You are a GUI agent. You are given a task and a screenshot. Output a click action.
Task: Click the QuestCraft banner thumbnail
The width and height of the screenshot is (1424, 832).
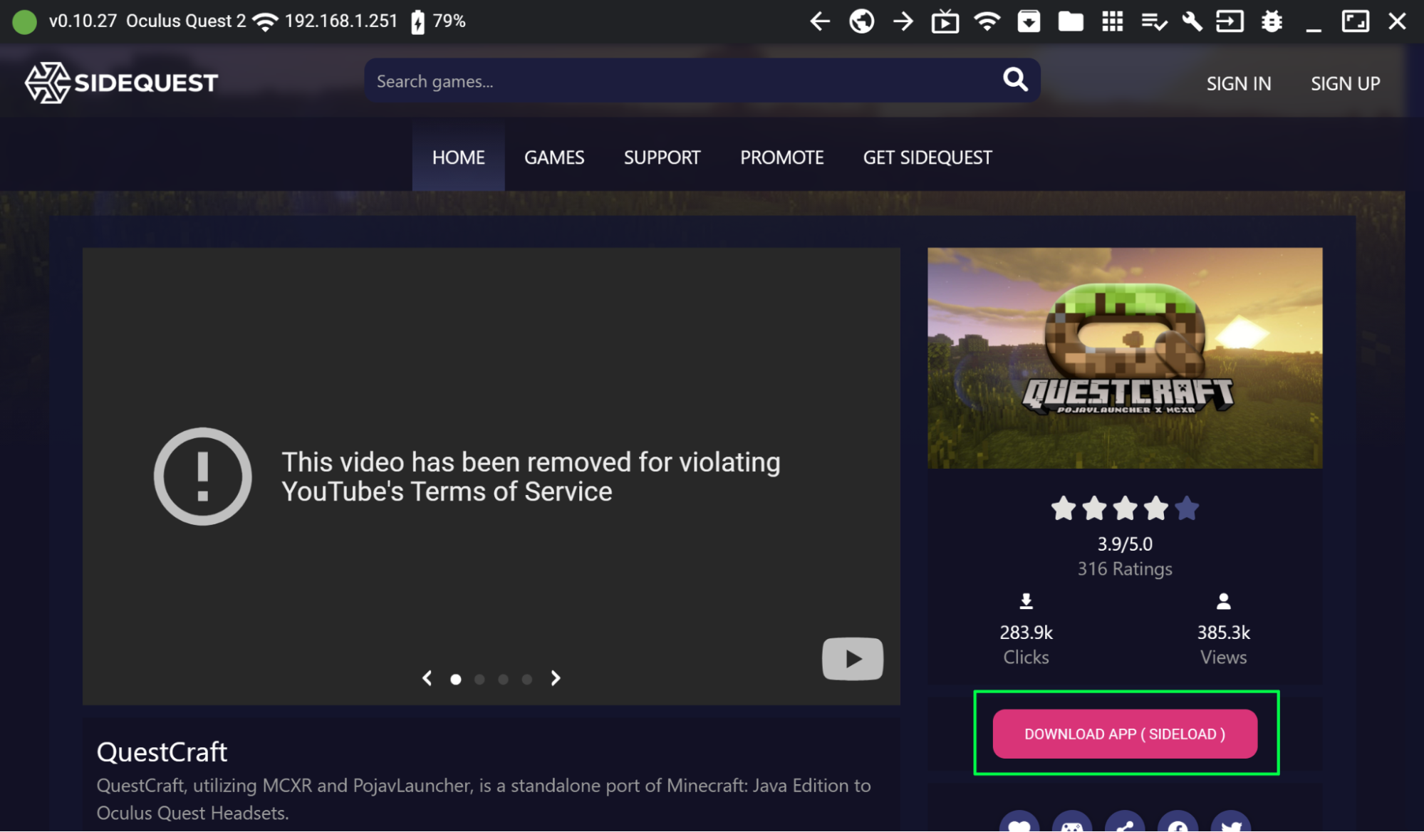point(1125,358)
